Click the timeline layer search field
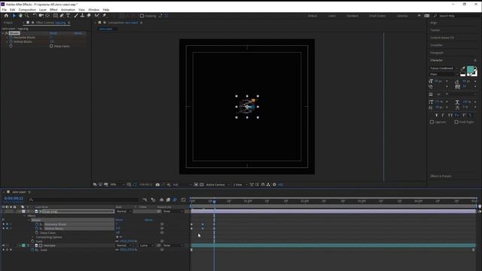 [83, 199]
